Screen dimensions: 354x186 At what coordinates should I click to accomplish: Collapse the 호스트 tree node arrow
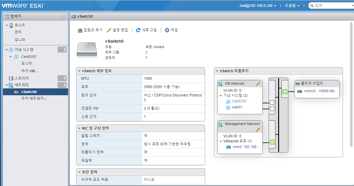click(x=7, y=25)
